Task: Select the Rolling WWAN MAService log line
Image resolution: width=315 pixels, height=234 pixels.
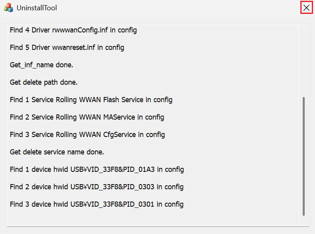Action: coord(87,117)
